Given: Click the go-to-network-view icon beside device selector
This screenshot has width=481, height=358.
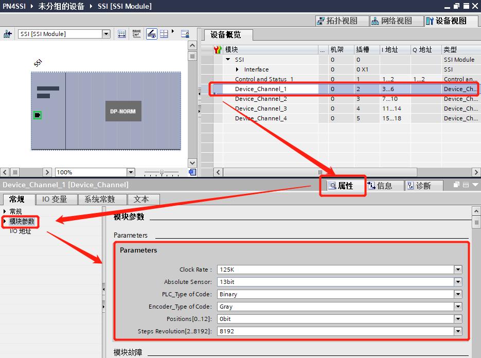Looking at the screenshot, I should click(7, 34).
